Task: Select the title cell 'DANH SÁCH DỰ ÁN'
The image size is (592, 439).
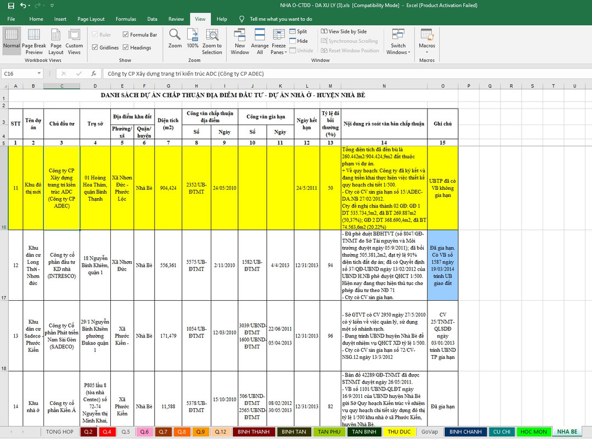Action: point(233,95)
